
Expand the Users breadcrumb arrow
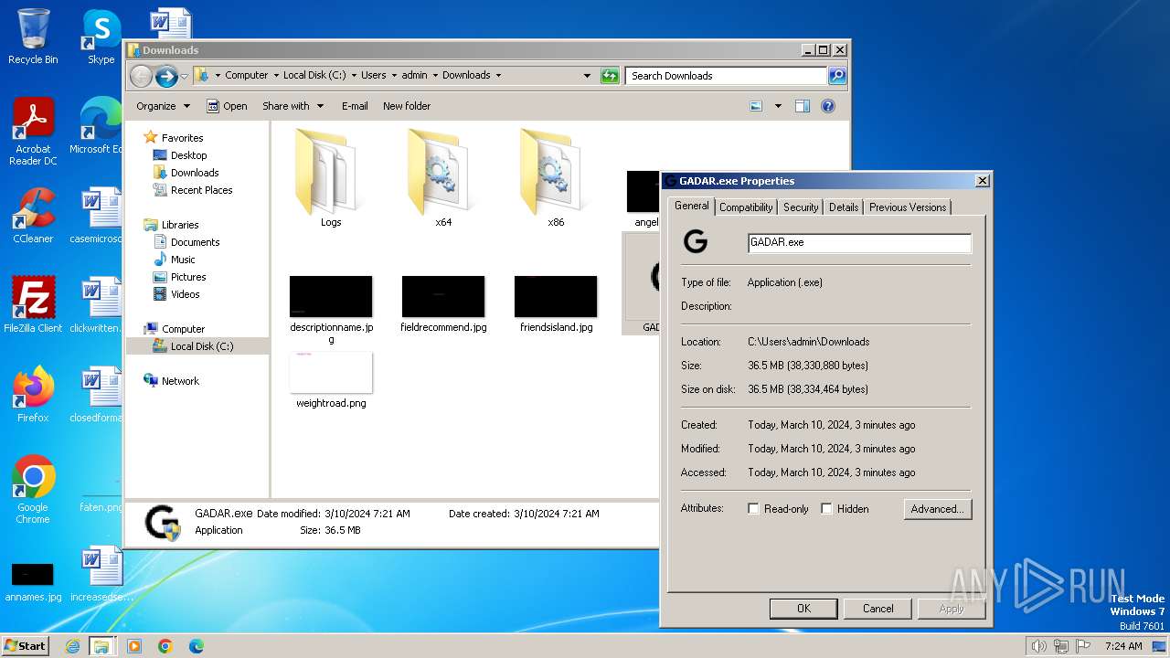(394, 76)
